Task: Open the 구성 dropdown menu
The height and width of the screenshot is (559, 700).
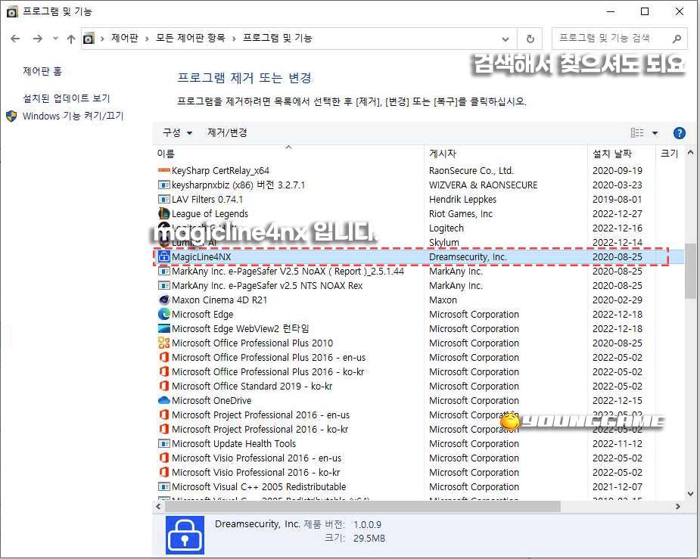Action: click(x=177, y=132)
